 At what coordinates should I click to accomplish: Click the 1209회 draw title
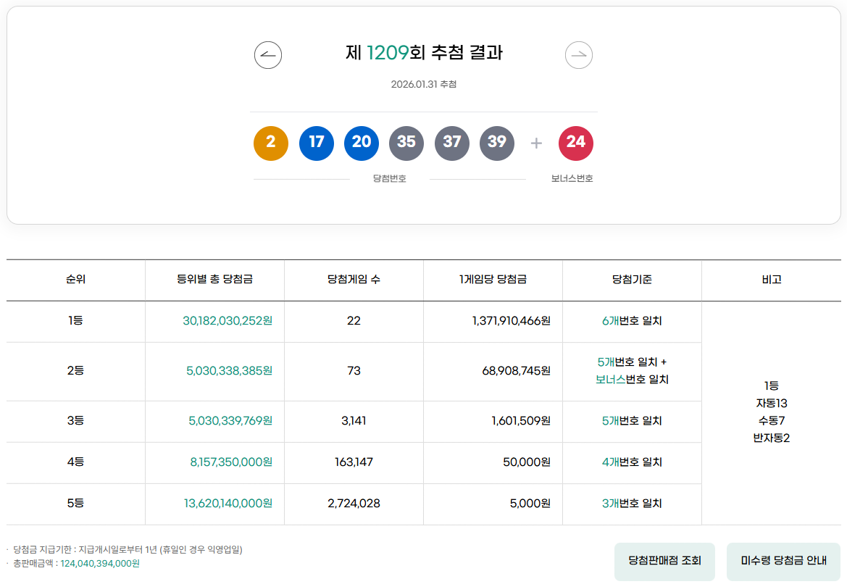click(424, 52)
